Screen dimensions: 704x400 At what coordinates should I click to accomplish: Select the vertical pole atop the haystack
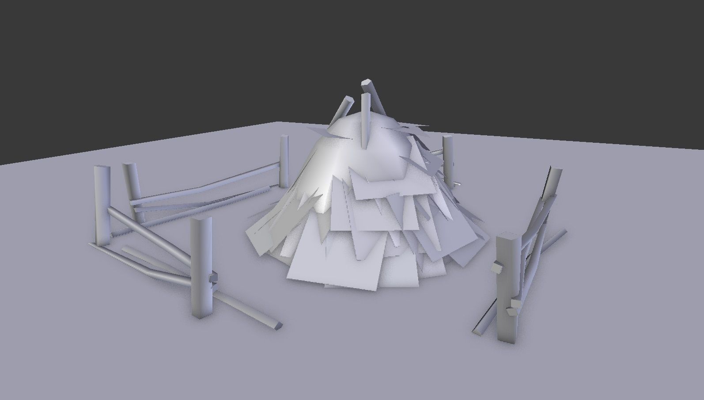[x=365, y=121]
